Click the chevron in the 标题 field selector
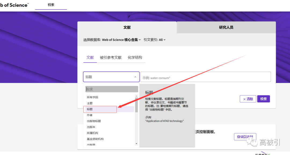Image resolution: width=290 pixels, height=155 pixels. tap(135, 77)
